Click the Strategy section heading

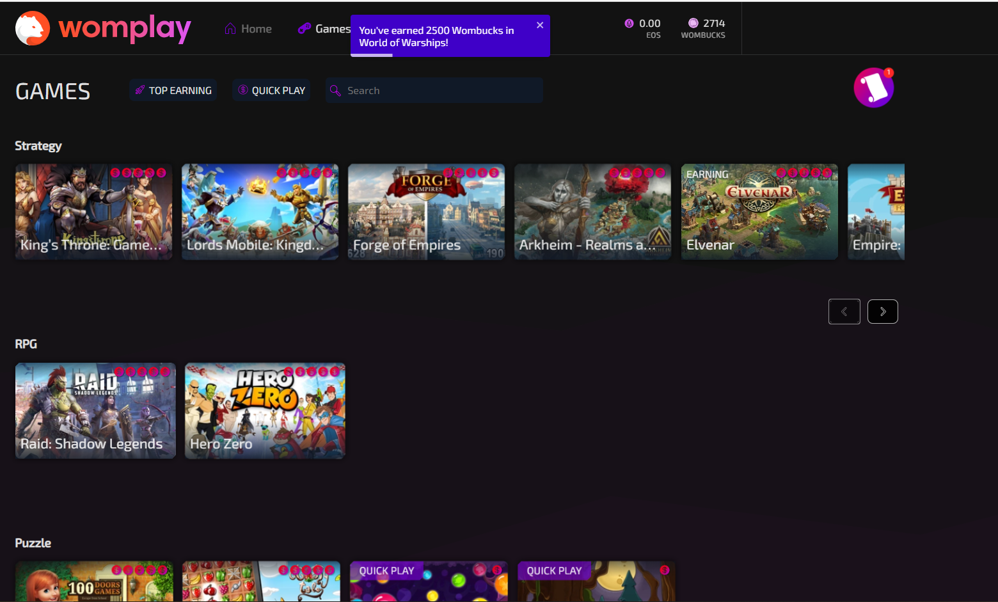pyautogui.click(x=38, y=146)
